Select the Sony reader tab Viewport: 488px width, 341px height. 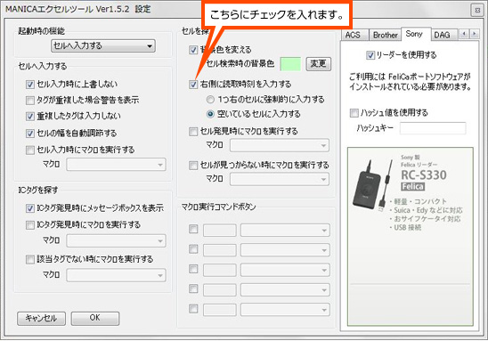(x=416, y=34)
